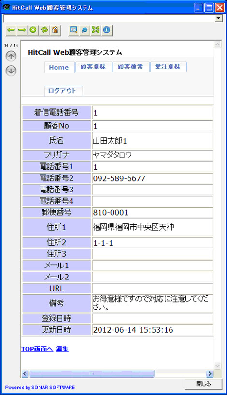Open the 顧客登録 tab
227x395 pixels.
point(93,67)
